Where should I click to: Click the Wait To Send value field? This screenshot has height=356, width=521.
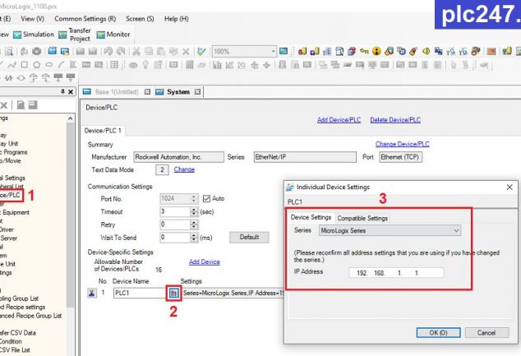(x=175, y=238)
